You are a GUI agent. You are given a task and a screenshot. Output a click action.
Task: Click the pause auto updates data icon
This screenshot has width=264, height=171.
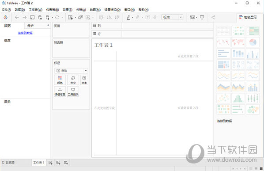click(48, 17)
